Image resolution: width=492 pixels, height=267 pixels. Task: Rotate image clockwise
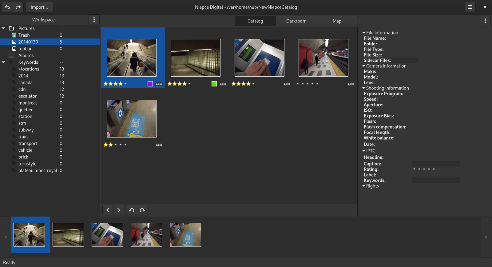142,210
